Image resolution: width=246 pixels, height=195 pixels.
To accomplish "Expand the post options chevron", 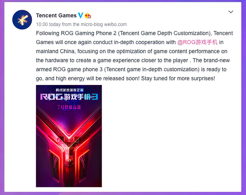I will [231, 12].
